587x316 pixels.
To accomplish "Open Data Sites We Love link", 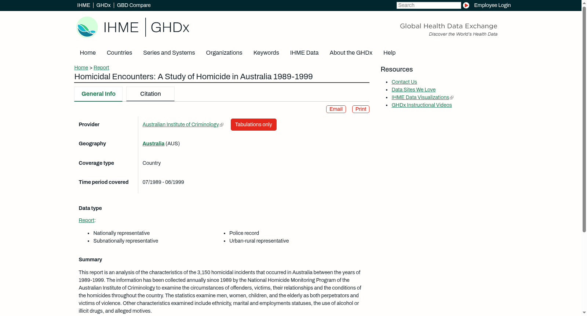I will tap(413, 90).
